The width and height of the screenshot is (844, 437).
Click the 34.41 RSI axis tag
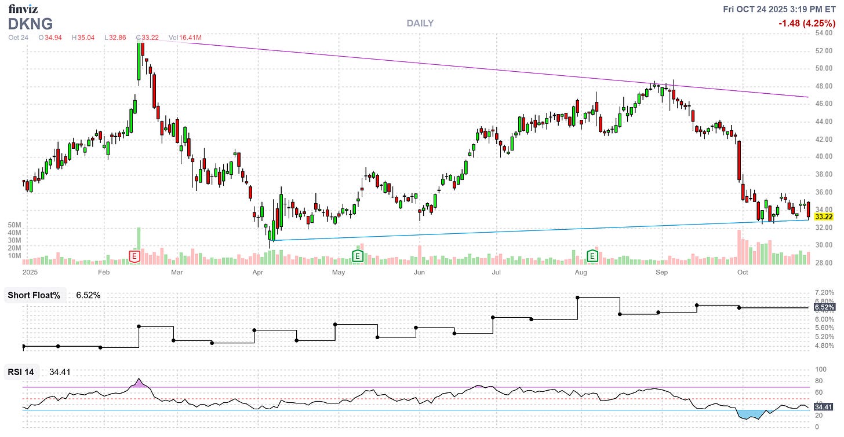tap(824, 407)
